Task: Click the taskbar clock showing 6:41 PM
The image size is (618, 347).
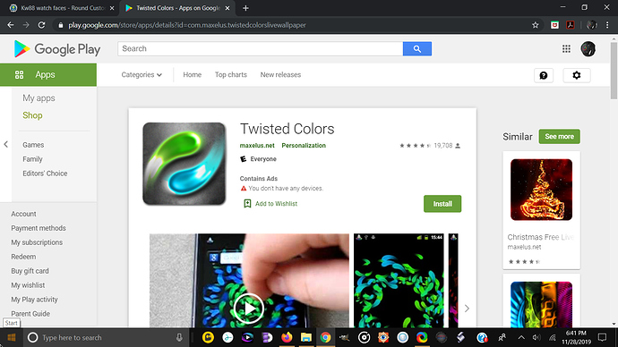Action: pos(576,337)
